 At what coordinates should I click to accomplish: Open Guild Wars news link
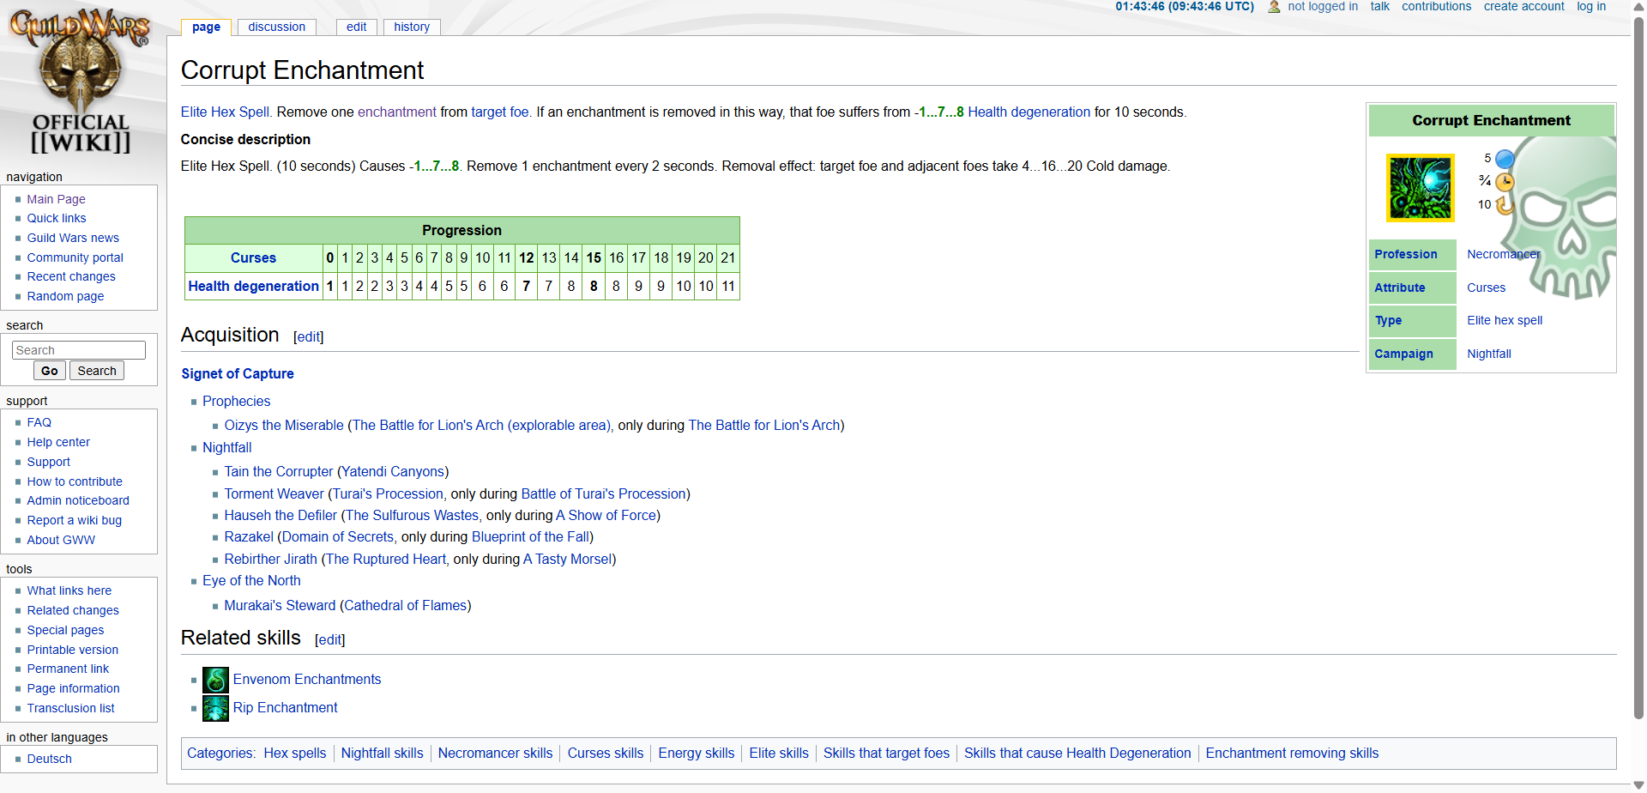coord(73,238)
